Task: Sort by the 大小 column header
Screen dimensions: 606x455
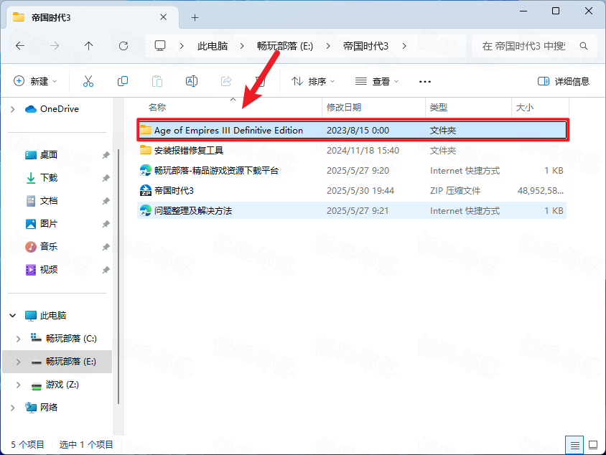Action: tap(524, 108)
